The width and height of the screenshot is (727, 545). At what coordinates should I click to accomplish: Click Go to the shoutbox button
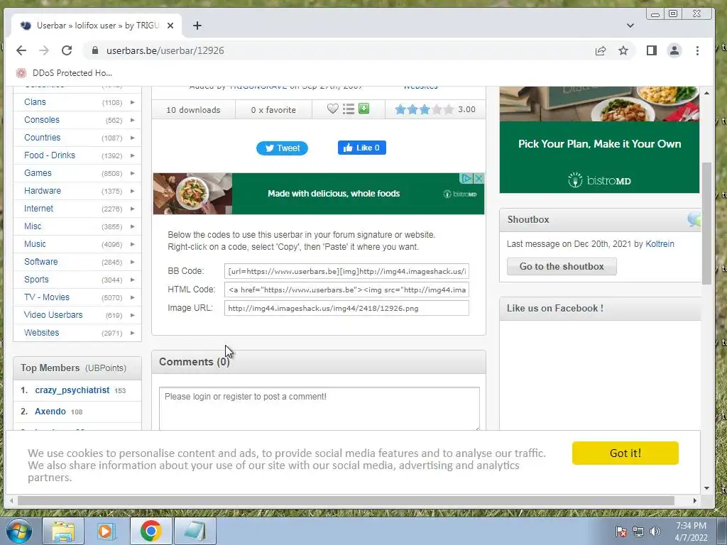562,267
